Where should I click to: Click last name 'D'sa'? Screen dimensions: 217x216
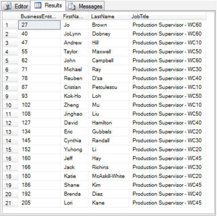97,78
